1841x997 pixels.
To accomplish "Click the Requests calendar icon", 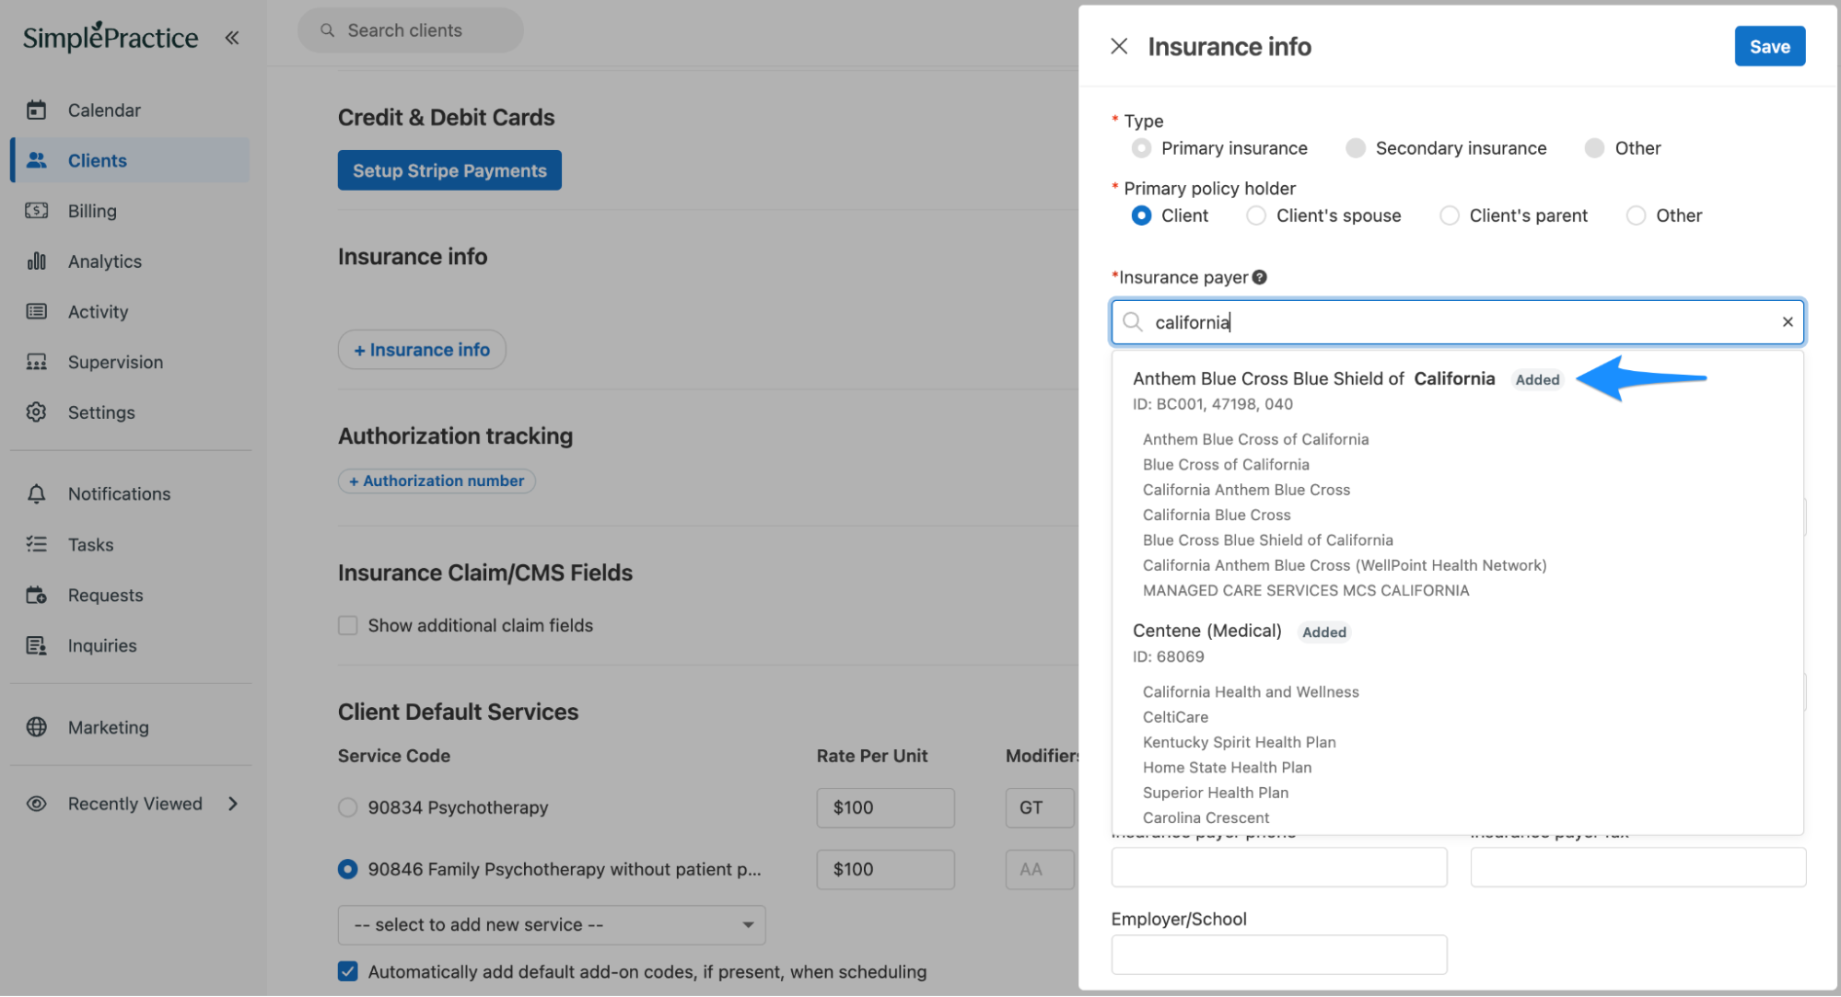I will (x=36, y=596).
